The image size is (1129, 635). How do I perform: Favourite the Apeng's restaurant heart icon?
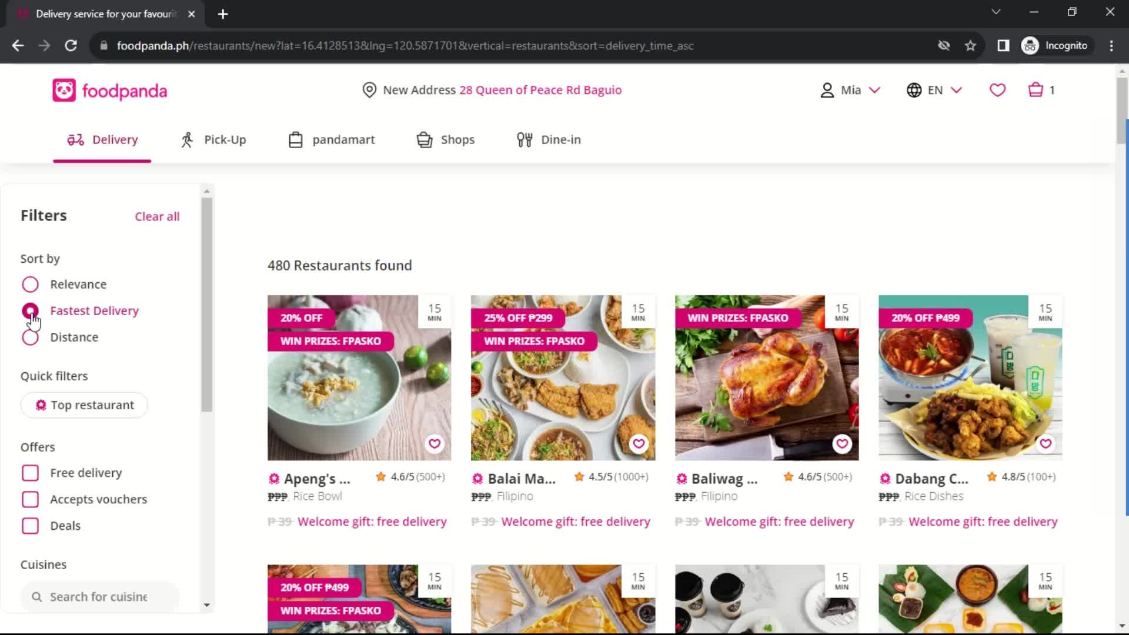tap(435, 444)
